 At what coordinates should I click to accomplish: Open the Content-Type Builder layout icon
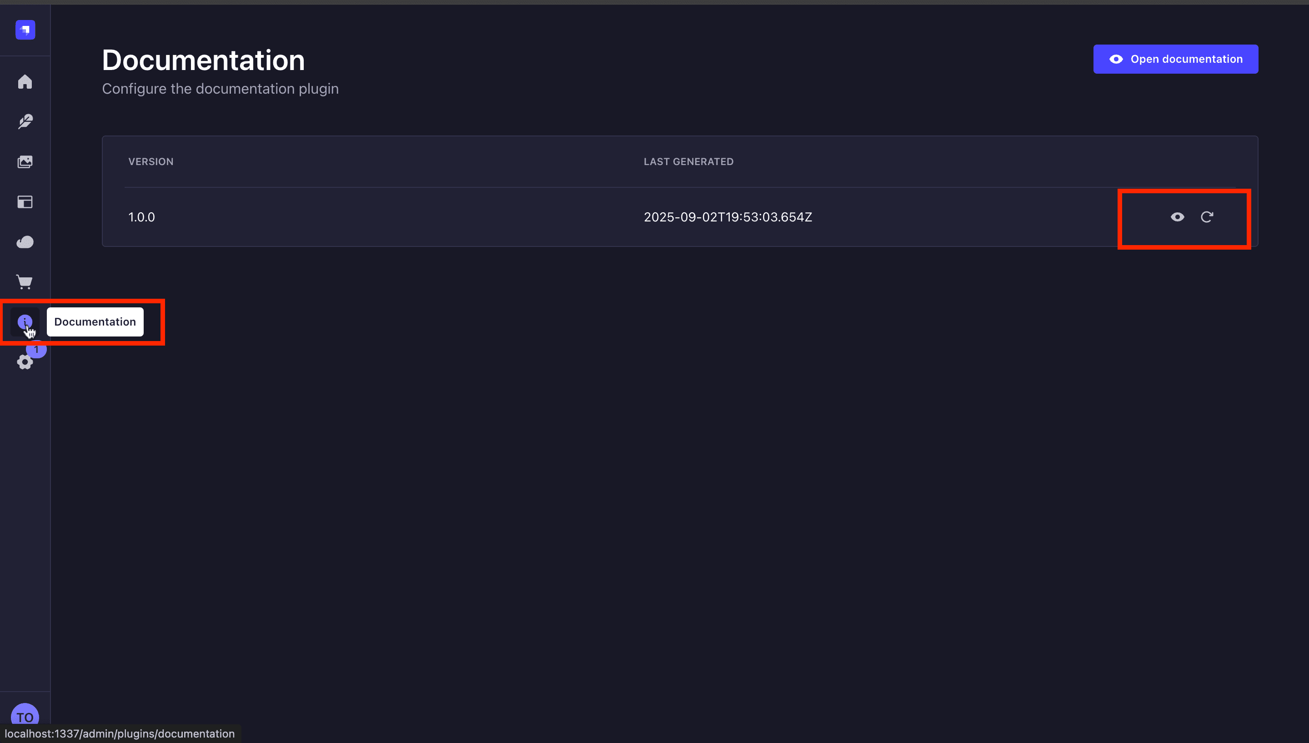point(25,202)
